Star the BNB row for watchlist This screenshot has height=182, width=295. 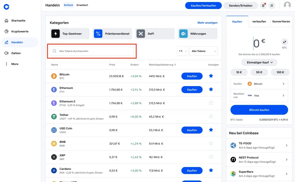pyautogui.click(x=211, y=143)
